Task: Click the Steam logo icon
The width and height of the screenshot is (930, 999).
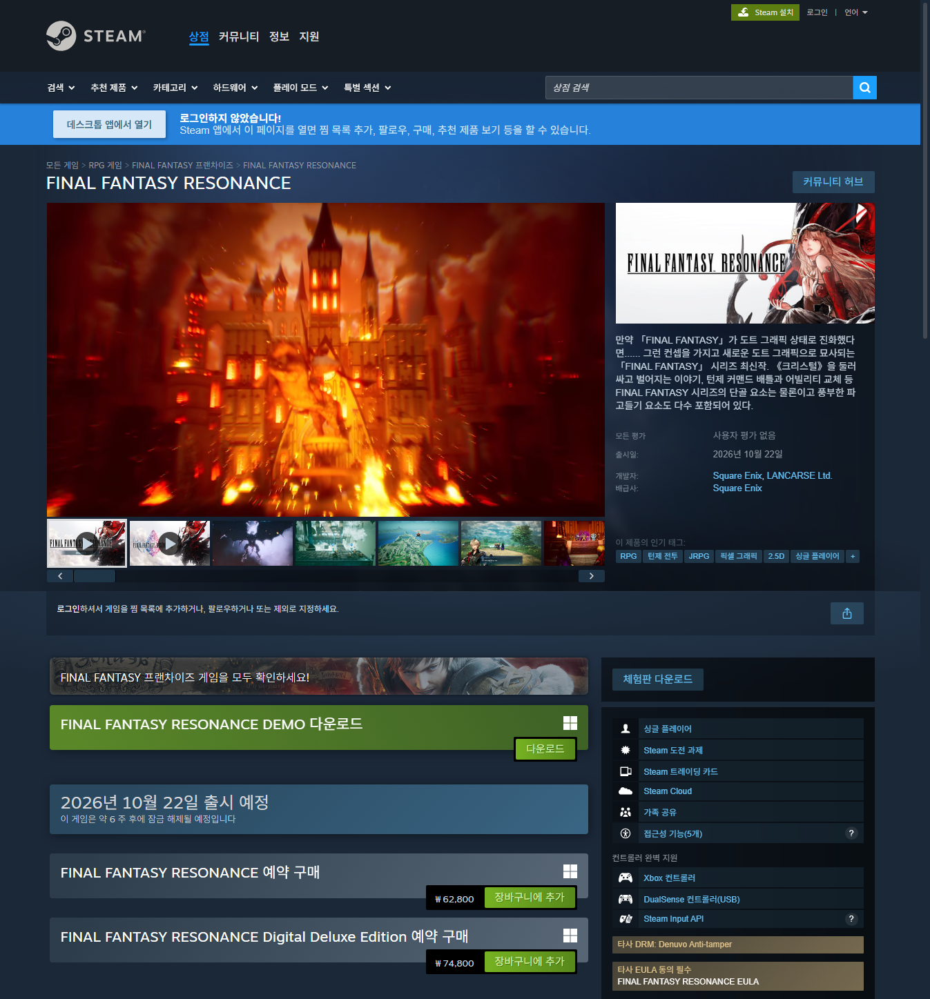Action: 61,36
